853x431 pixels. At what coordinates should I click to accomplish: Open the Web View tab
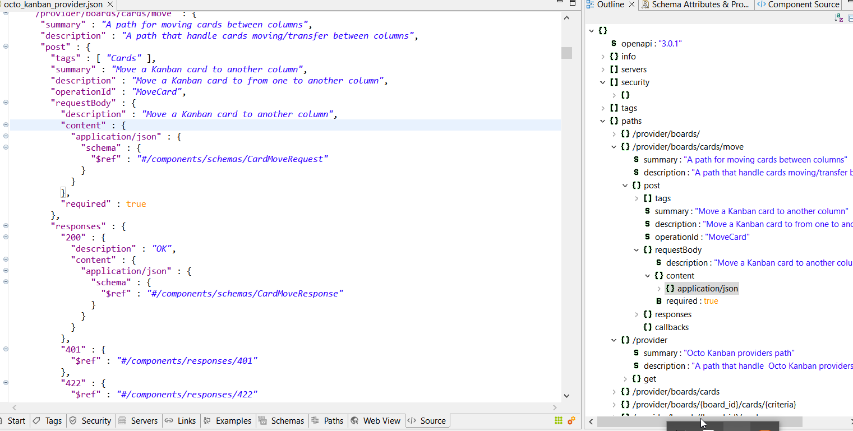375,421
